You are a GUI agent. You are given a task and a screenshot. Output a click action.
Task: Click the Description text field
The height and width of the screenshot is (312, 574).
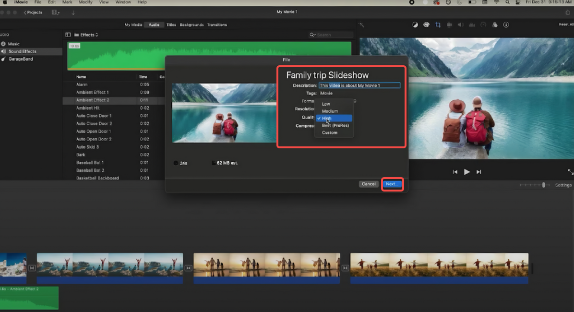pos(360,85)
